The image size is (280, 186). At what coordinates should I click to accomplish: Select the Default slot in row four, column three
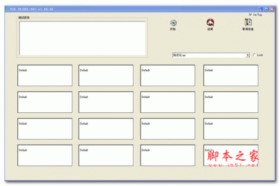(168, 155)
